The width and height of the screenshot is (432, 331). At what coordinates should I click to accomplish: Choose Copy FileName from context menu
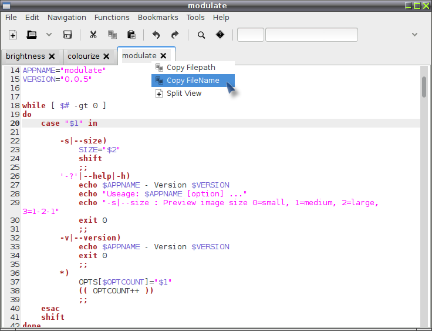(193, 81)
